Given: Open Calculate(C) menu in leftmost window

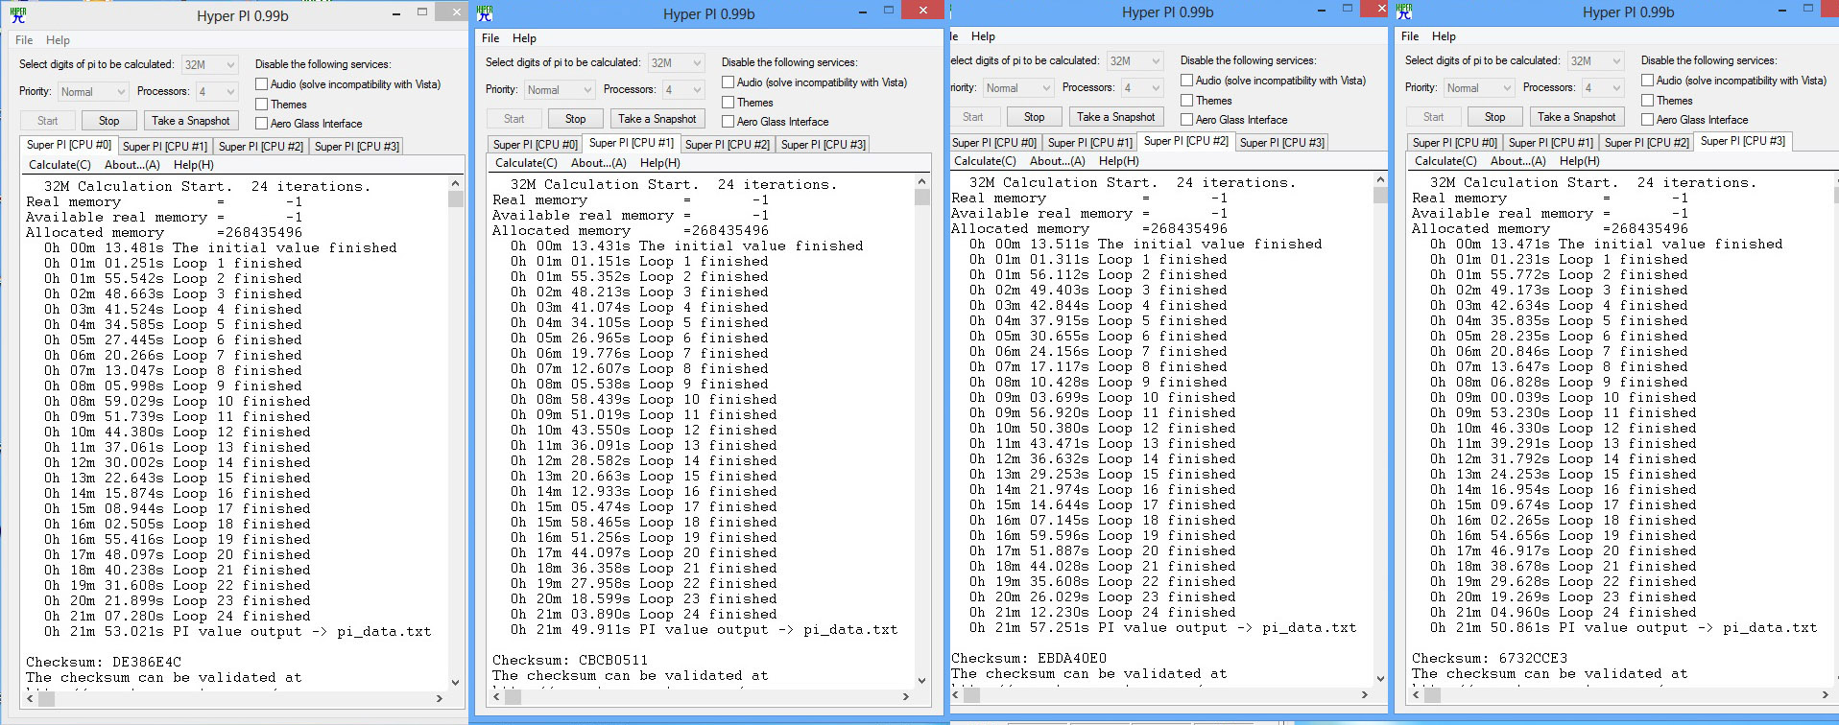Looking at the screenshot, I should click(60, 165).
